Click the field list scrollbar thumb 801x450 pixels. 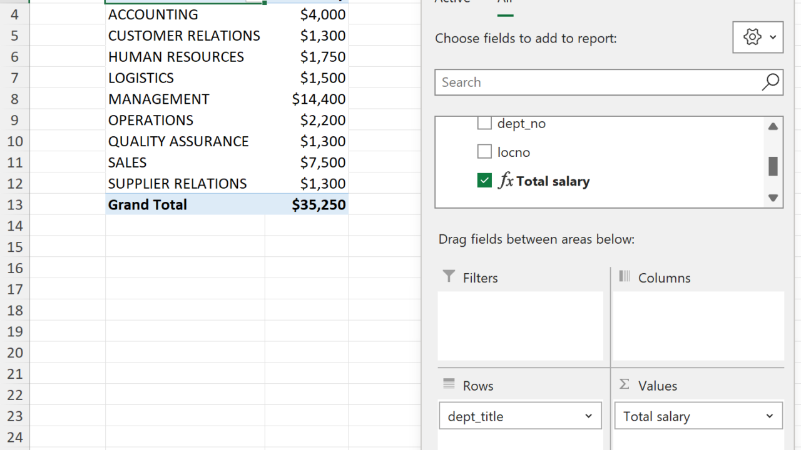773,166
